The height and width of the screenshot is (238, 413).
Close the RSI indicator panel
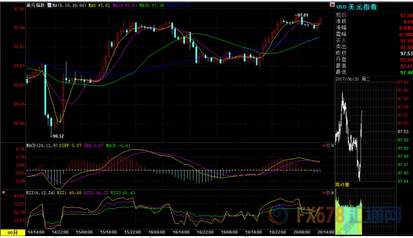[332, 193]
